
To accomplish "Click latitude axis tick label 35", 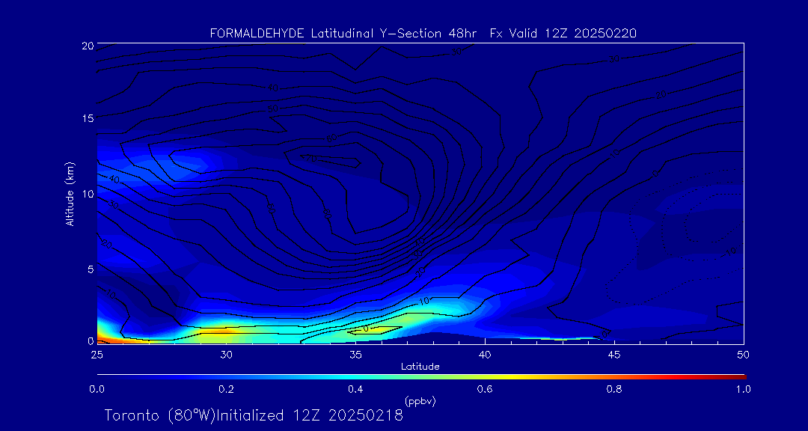I will point(355,354).
